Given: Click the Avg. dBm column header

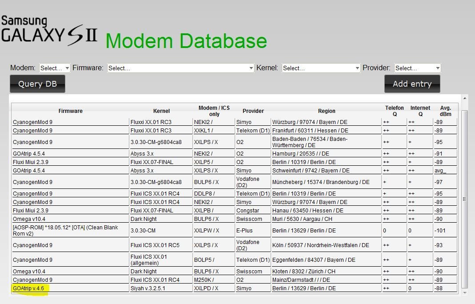Looking at the screenshot, I should [x=445, y=111].
